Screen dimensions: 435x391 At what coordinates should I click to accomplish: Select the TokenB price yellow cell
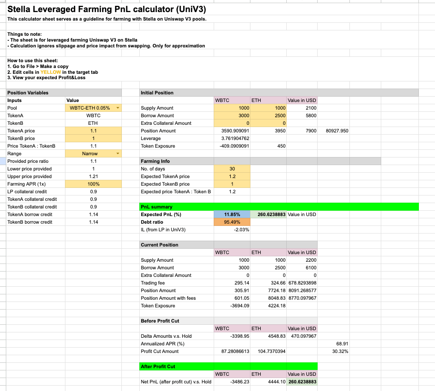(93, 138)
